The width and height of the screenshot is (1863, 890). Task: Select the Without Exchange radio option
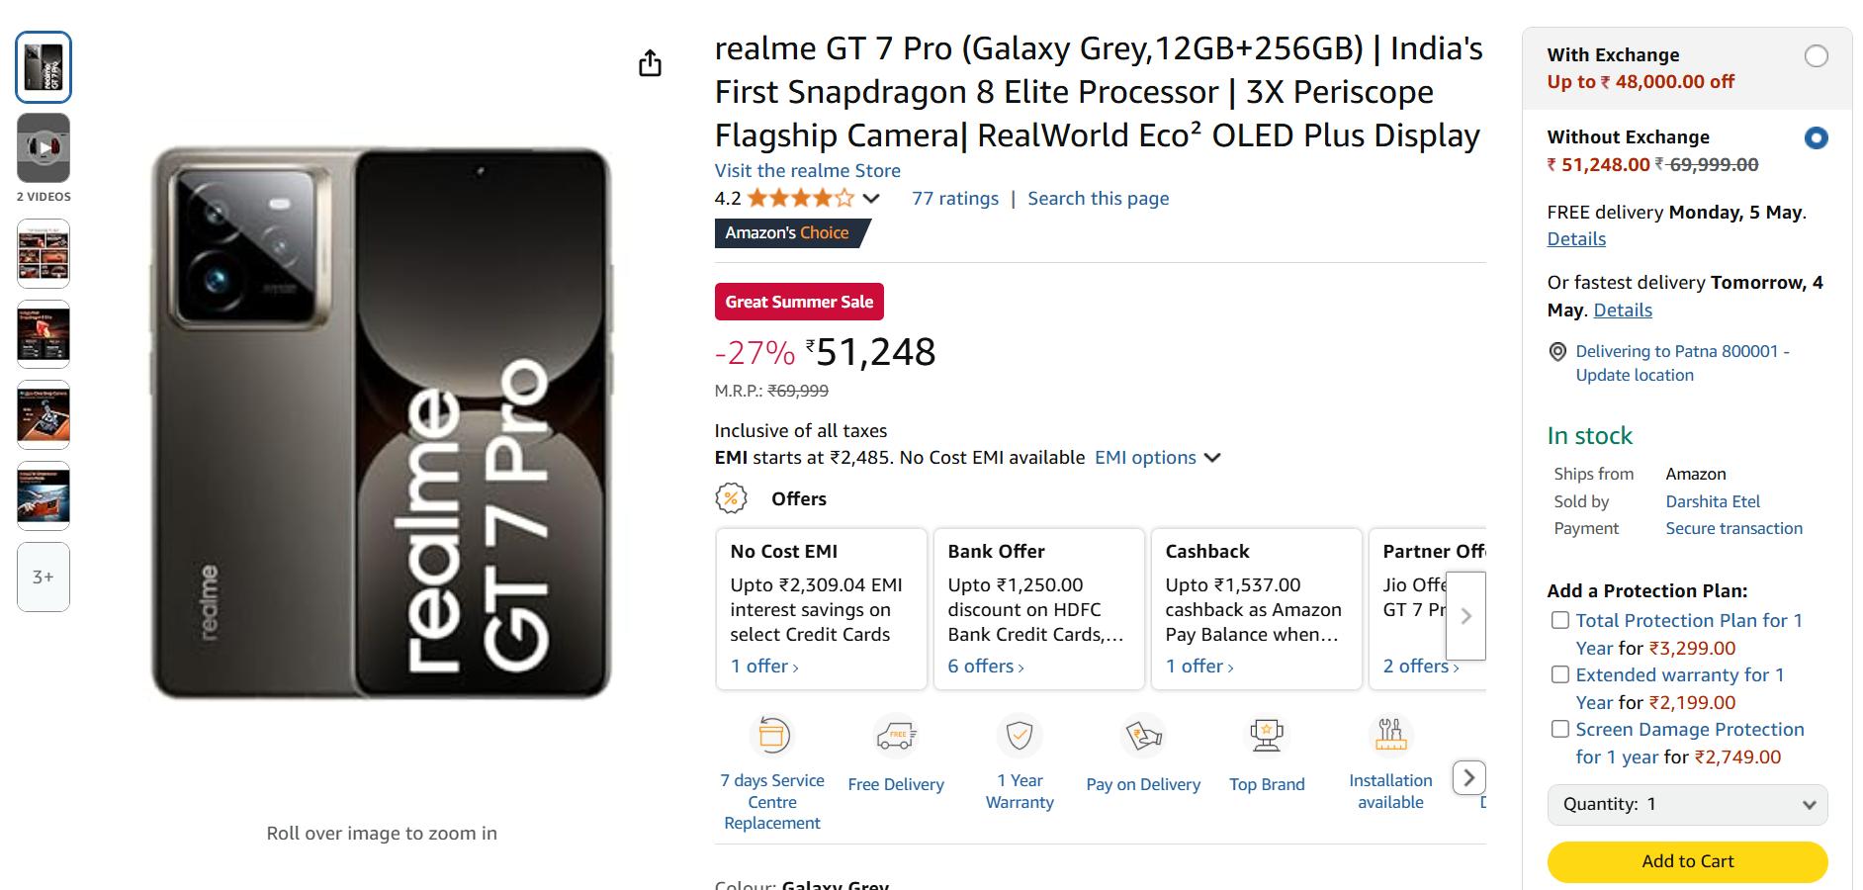(1816, 138)
